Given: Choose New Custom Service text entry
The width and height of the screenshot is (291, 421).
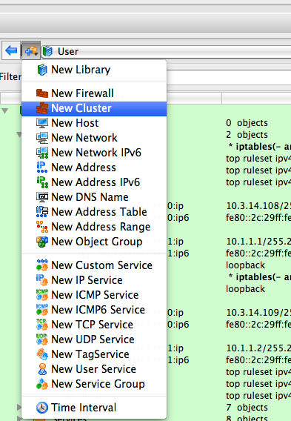Looking at the screenshot, I should tap(101, 265).
